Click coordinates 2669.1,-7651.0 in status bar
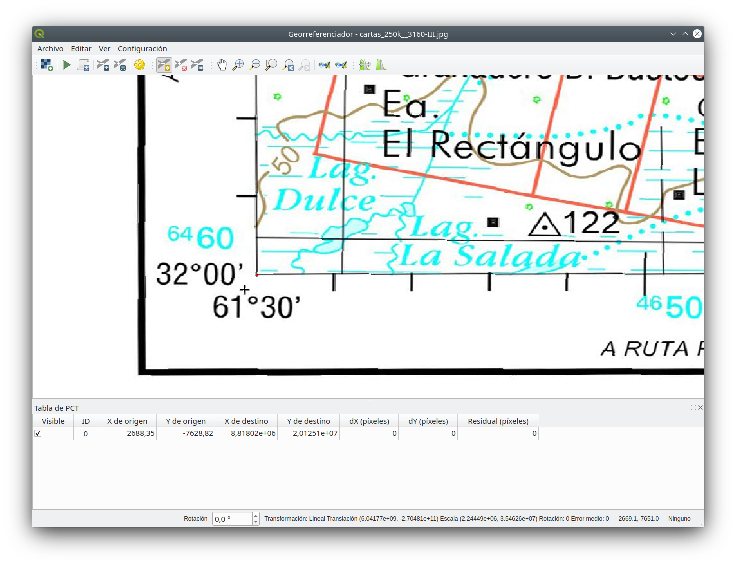737x566 pixels. point(638,519)
